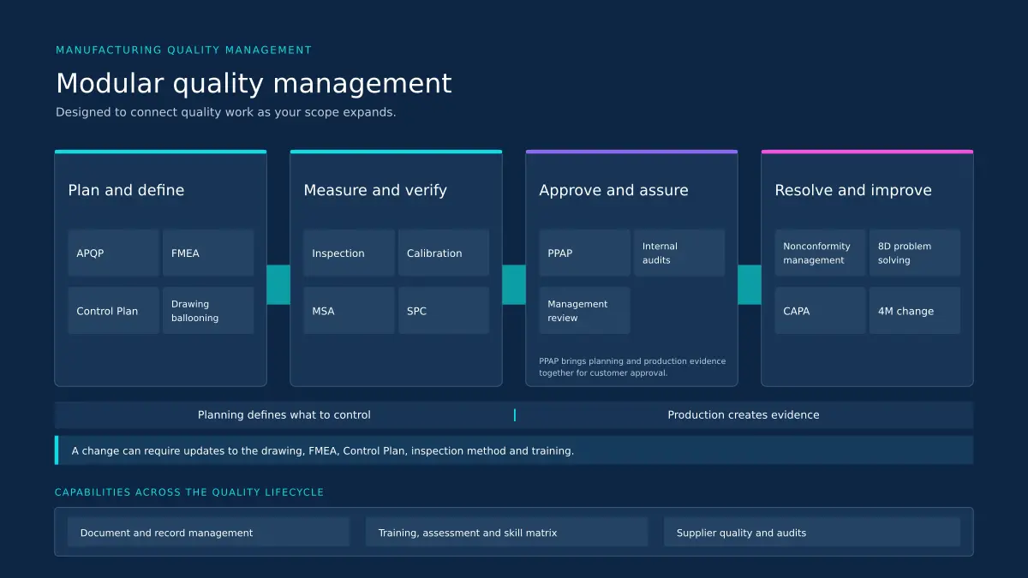The image size is (1028, 578).
Task: Click the Resolve and improve heading
Action: (x=853, y=190)
